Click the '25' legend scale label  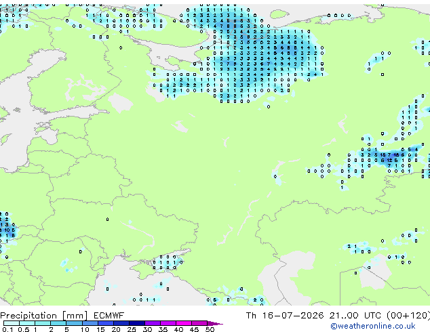[132, 329]
